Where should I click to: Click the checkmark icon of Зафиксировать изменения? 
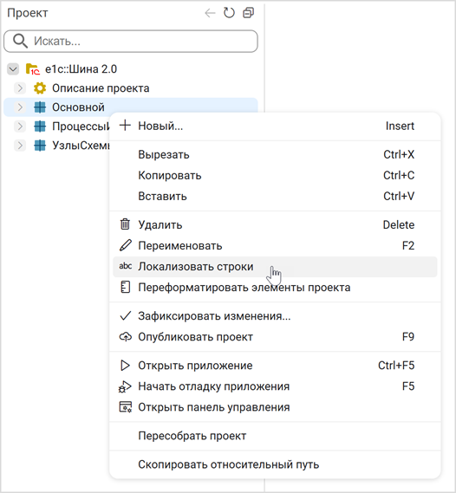pyautogui.click(x=125, y=315)
